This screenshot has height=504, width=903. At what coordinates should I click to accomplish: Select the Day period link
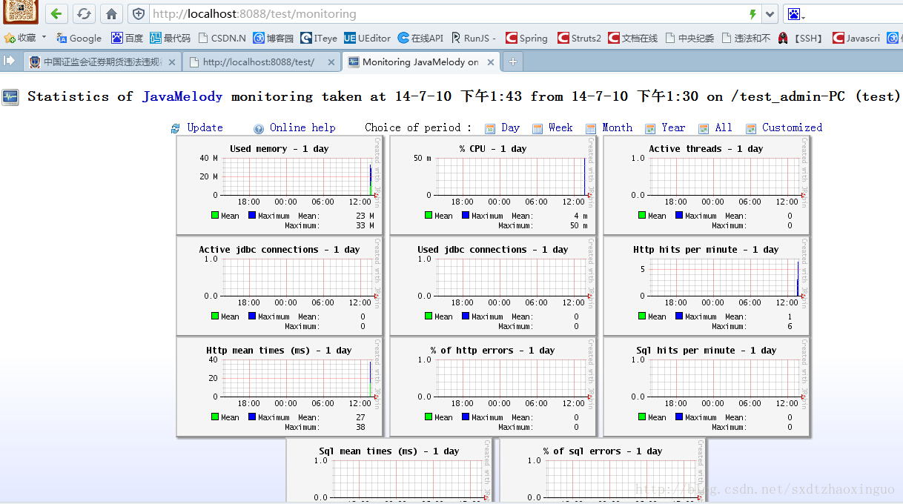(511, 127)
